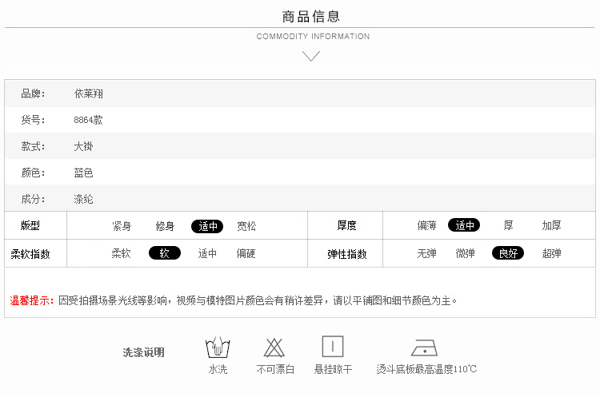Click the 悬挂晾干 caption text
600x397 pixels.
pos(333,369)
